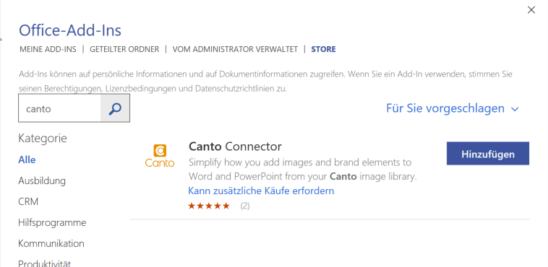Select the Hilfsprogramme category
548x267 pixels.
(x=52, y=223)
